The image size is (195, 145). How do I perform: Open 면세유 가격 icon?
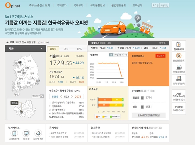179,45
